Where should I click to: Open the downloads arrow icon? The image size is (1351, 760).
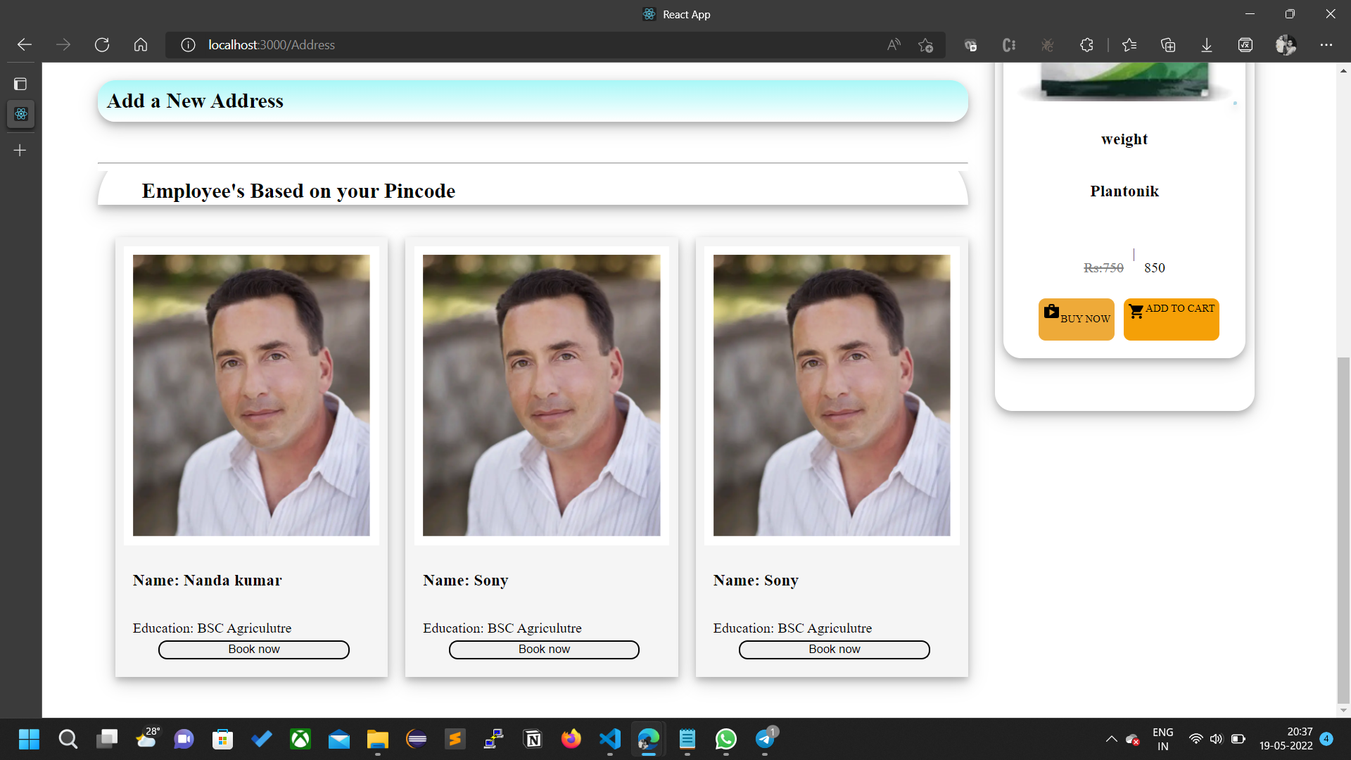click(1206, 45)
